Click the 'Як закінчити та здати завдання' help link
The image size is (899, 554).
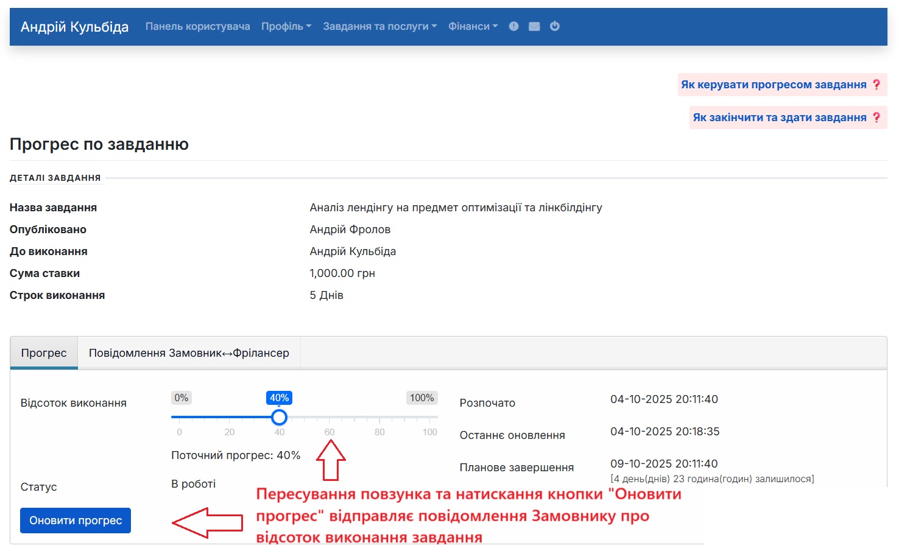tap(780, 117)
